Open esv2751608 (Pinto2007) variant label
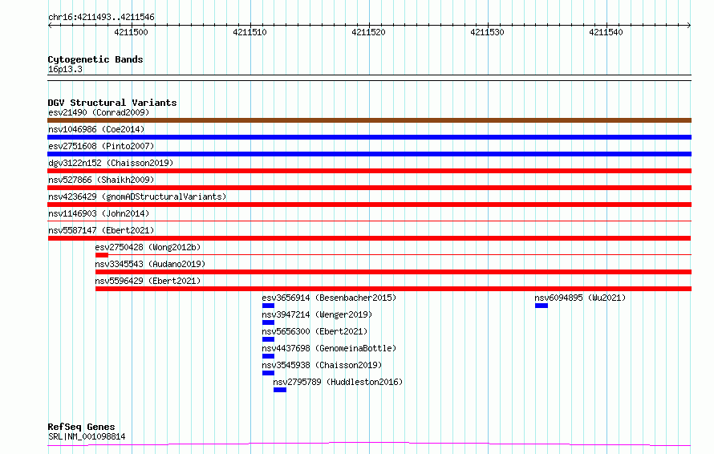The image size is (714, 454). click(101, 146)
